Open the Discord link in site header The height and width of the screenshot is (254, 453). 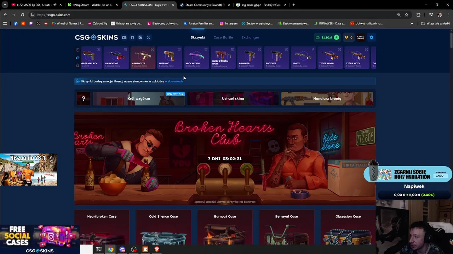pos(124,37)
